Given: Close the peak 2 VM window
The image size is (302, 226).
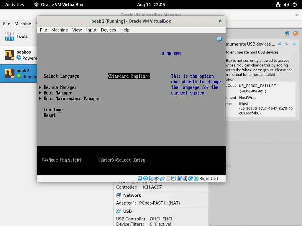Looking at the screenshot, I should click(x=220, y=21).
